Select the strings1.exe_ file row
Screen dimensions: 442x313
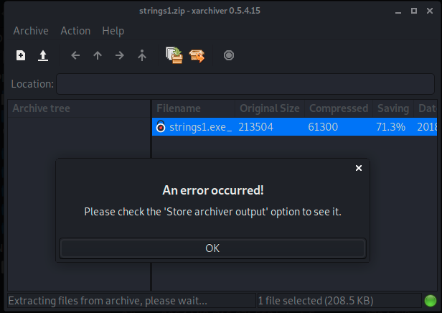pyautogui.click(x=294, y=126)
